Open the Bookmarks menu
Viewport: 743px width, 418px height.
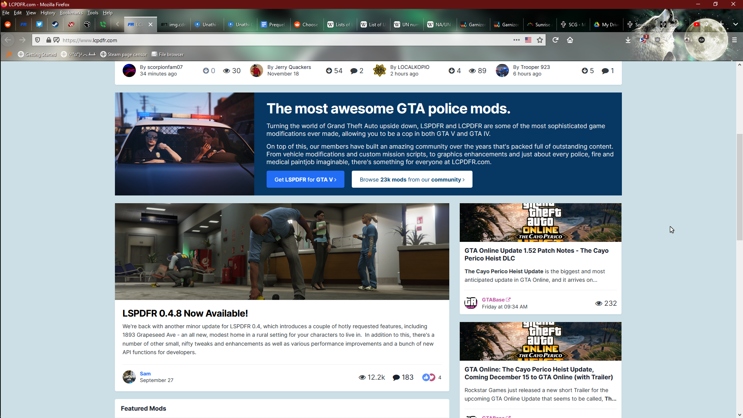(71, 13)
